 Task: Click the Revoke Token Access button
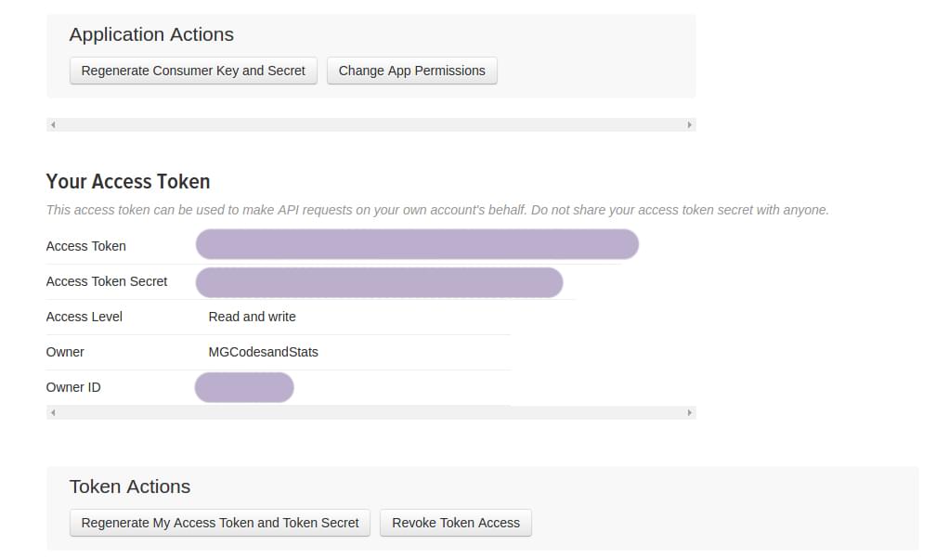point(456,523)
